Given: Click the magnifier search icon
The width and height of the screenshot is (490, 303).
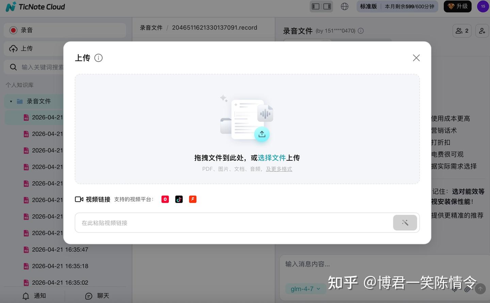Looking at the screenshot, I should [x=13, y=67].
